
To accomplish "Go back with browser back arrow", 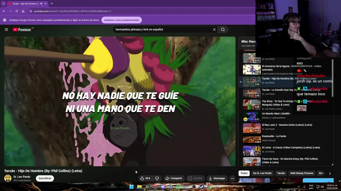I will [4, 11].
